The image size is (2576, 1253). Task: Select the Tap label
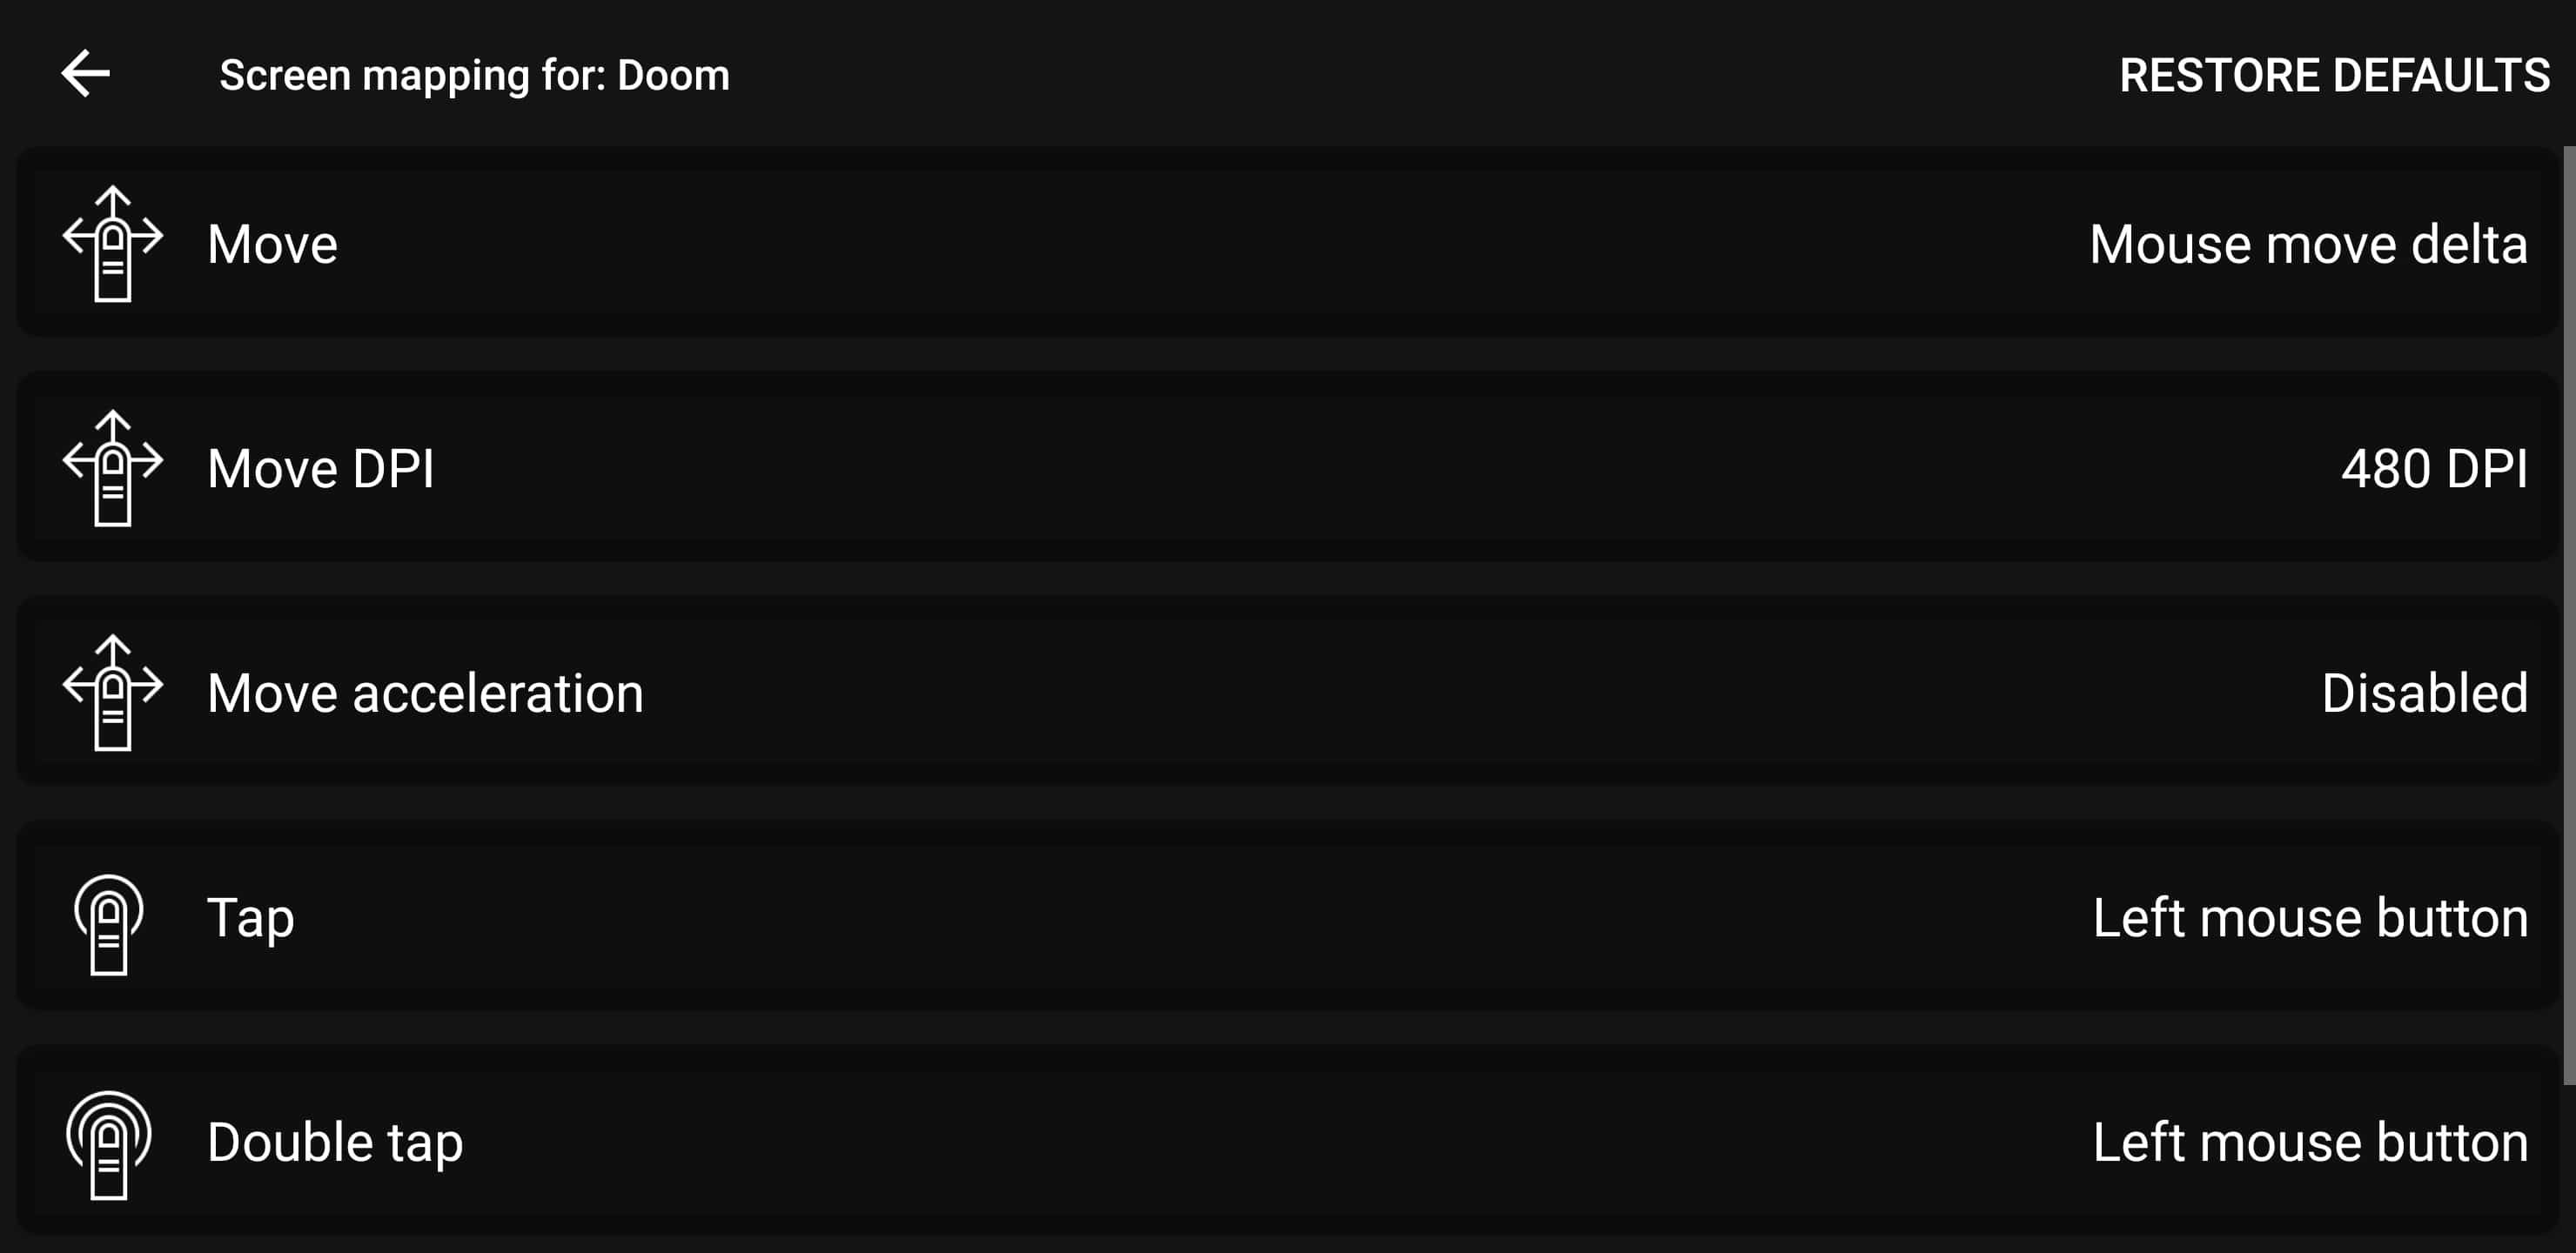(250, 918)
